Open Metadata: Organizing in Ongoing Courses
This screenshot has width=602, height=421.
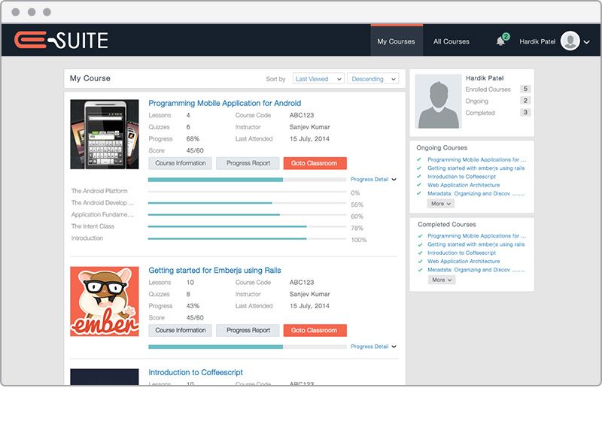coord(476,193)
